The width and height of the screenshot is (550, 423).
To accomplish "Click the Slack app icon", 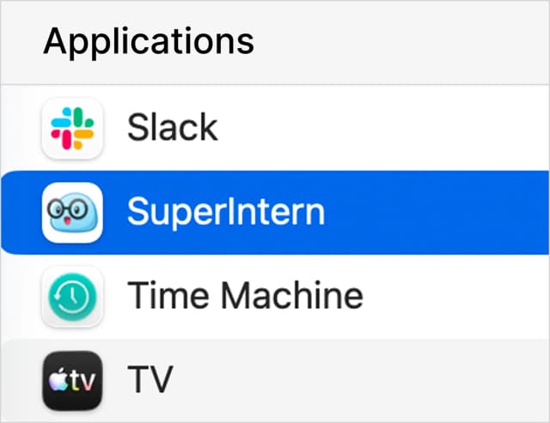I will pyautogui.click(x=72, y=129).
